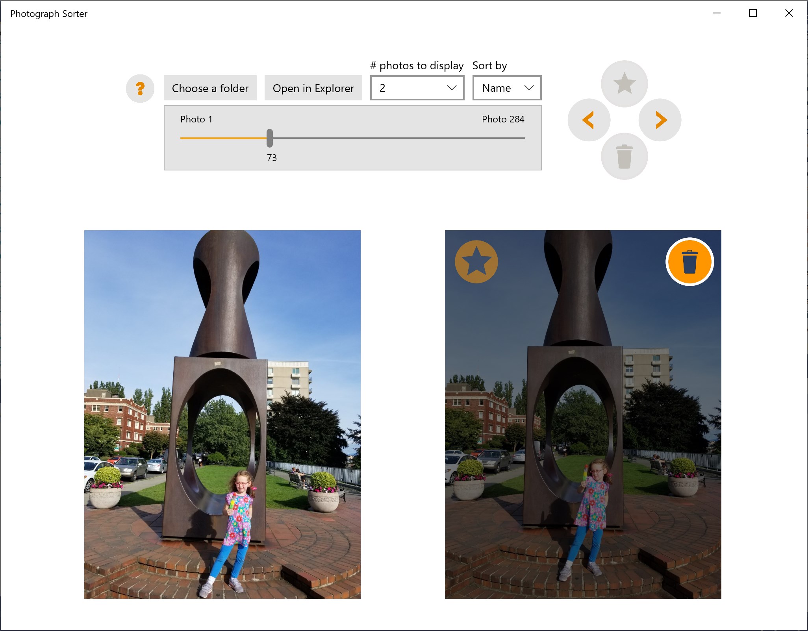
Task: Select the darkened right photo
Action: (x=583, y=414)
